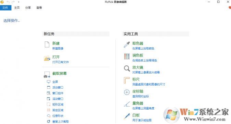231x124 pixels.
Task: Launch the 量角器 tool link
Action: pos(138,103)
